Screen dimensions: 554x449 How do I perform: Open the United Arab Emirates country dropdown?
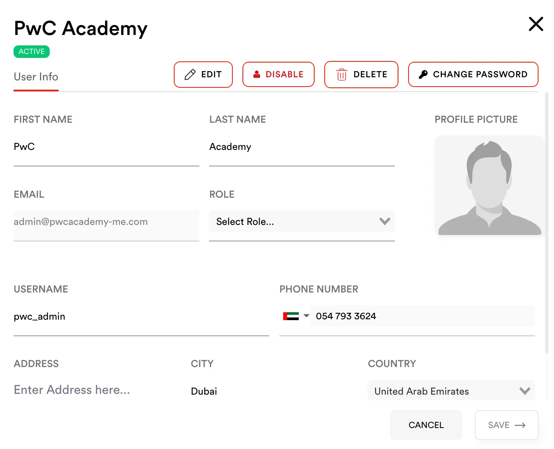tap(451, 391)
